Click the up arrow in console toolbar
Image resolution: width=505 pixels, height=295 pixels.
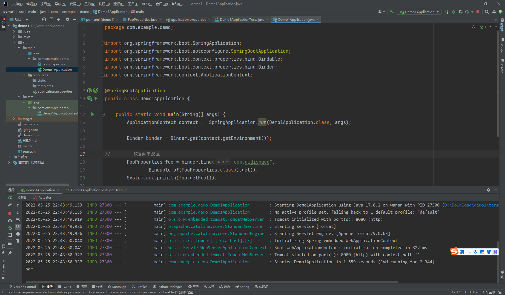pyautogui.click(x=18, y=205)
